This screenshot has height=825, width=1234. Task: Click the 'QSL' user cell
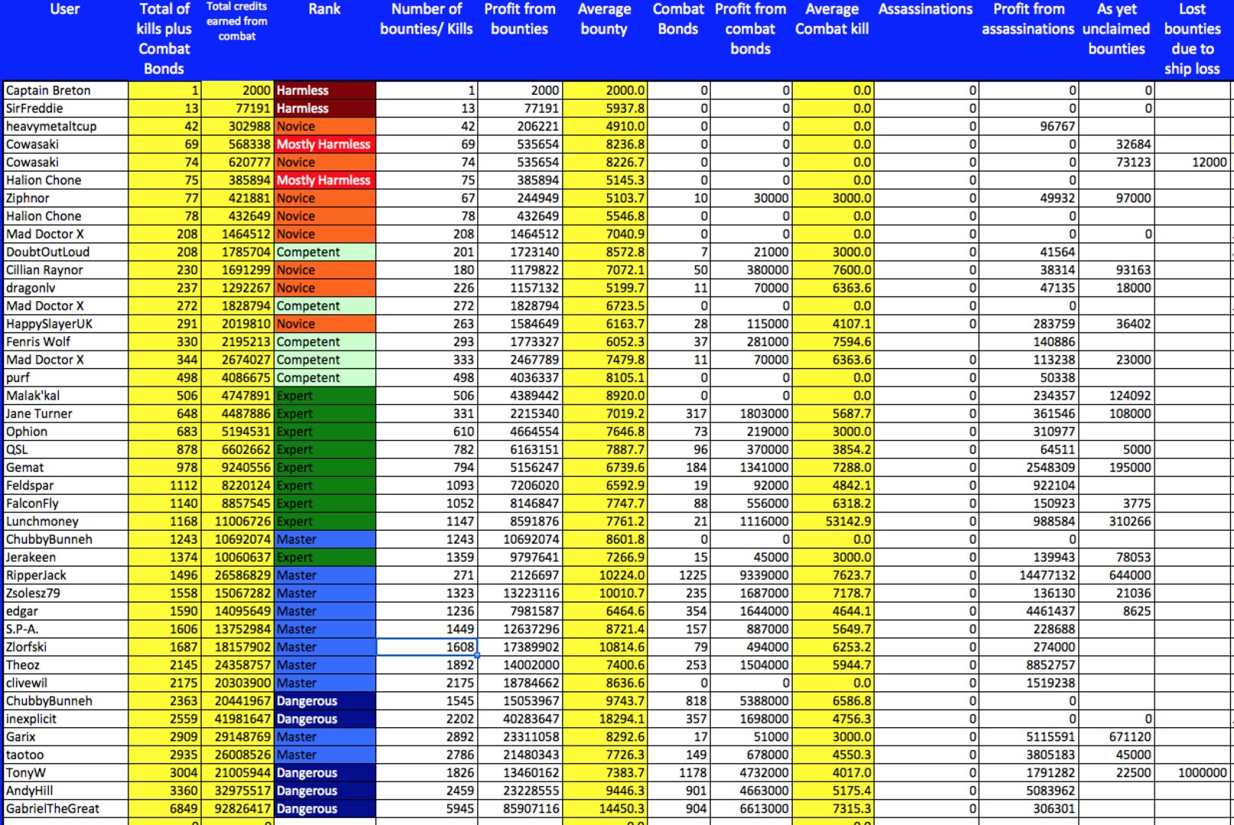pyautogui.click(x=65, y=449)
